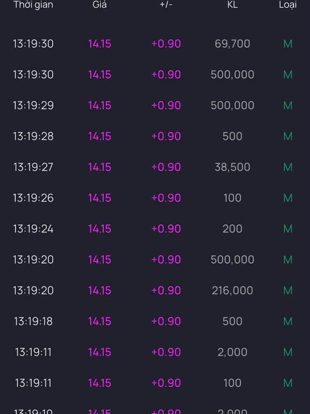
Task: Click the Giá column header
Action: click(99, 5)
